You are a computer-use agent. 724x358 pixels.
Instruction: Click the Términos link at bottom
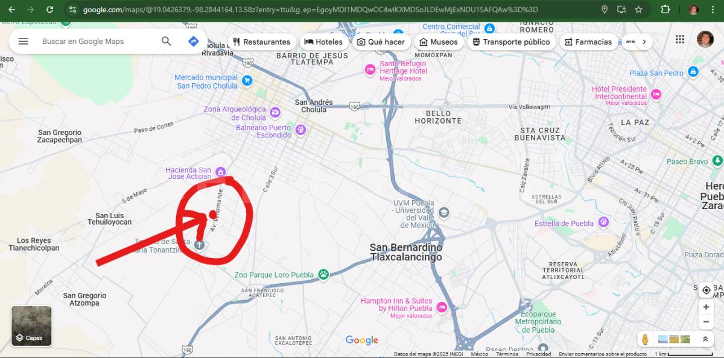click(x=507, y=354)
